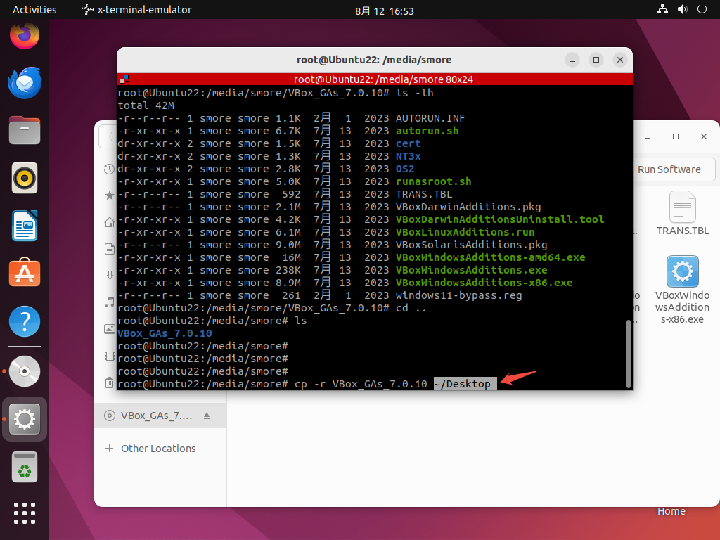This screenshot has width=720, height=540.
Task: Select the TRANS.TBL file in Files
Action: 682,213
